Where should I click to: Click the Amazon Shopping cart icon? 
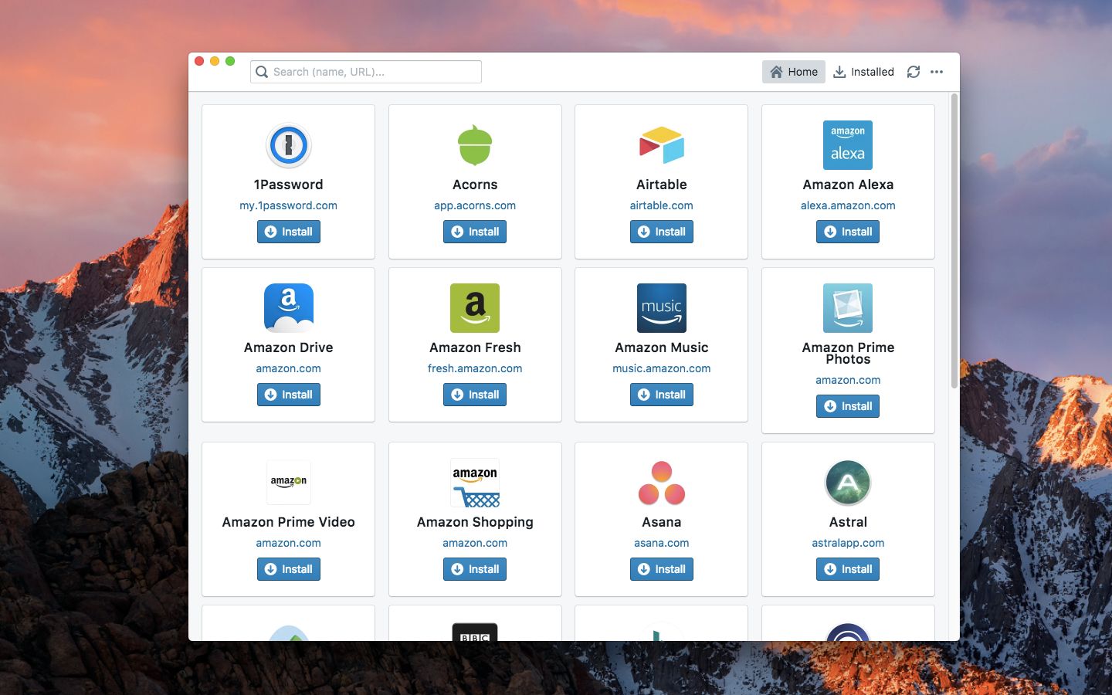(475, 483)
